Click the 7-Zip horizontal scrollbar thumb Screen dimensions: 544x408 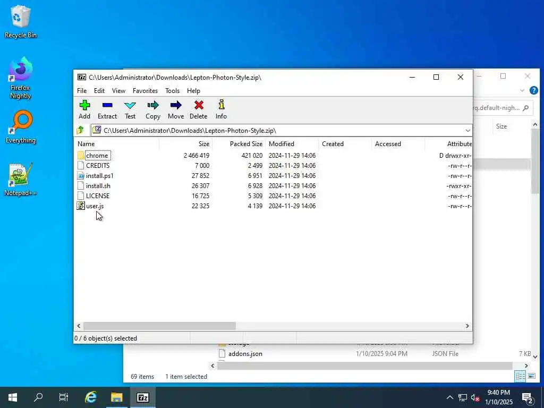coord(159,326)
